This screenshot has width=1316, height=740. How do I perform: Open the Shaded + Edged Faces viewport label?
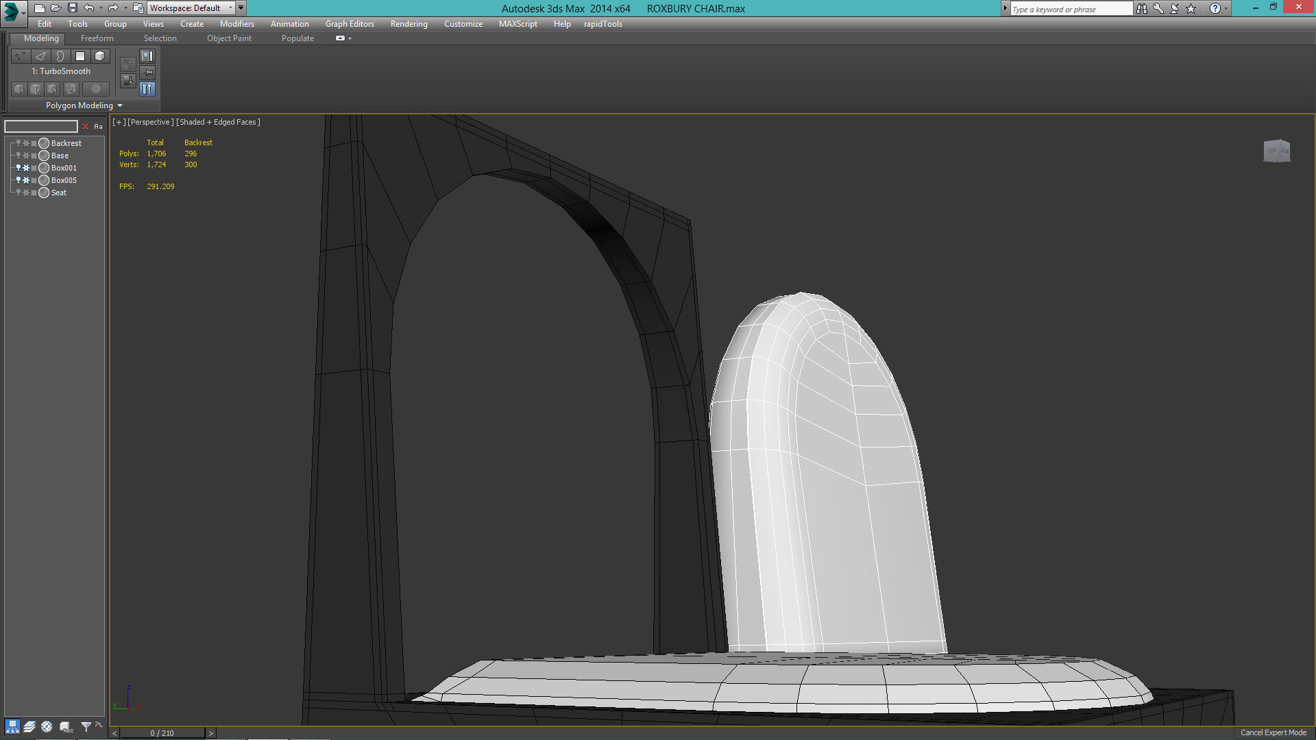point(218,122)
